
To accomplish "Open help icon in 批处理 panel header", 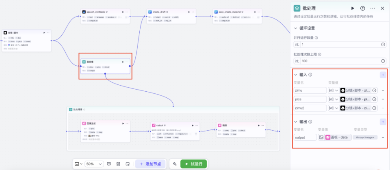I will [x=363, y=8].
